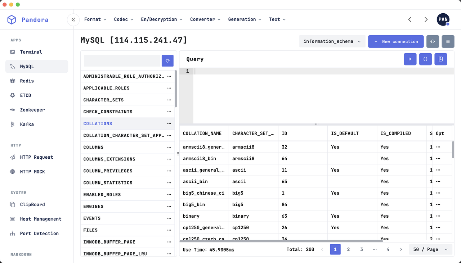
Task: Refresh the connection using header refresh icon
Action: pyautogui.click(x=433, y=41)
